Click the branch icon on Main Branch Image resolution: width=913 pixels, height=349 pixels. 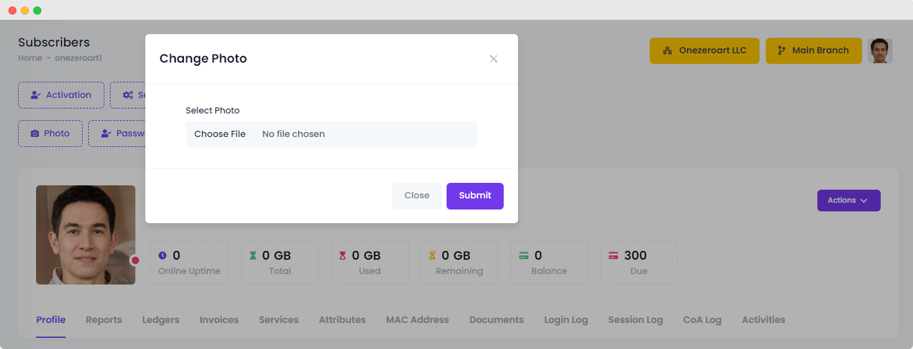point(782,51)
